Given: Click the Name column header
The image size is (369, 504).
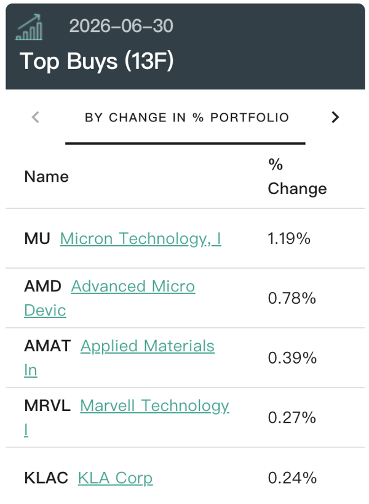Looking at the screenshot, I should pyautogui.click(x=47, y=177).
